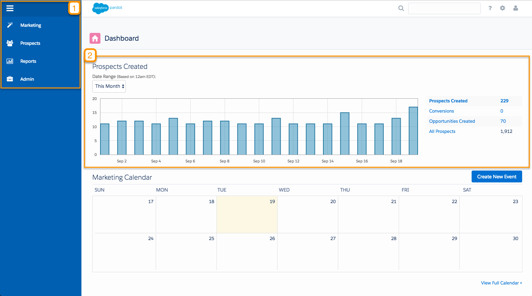Collapse sidebar with the hamburger menu icon
This screenshot has width=532, height=296.
10,8
